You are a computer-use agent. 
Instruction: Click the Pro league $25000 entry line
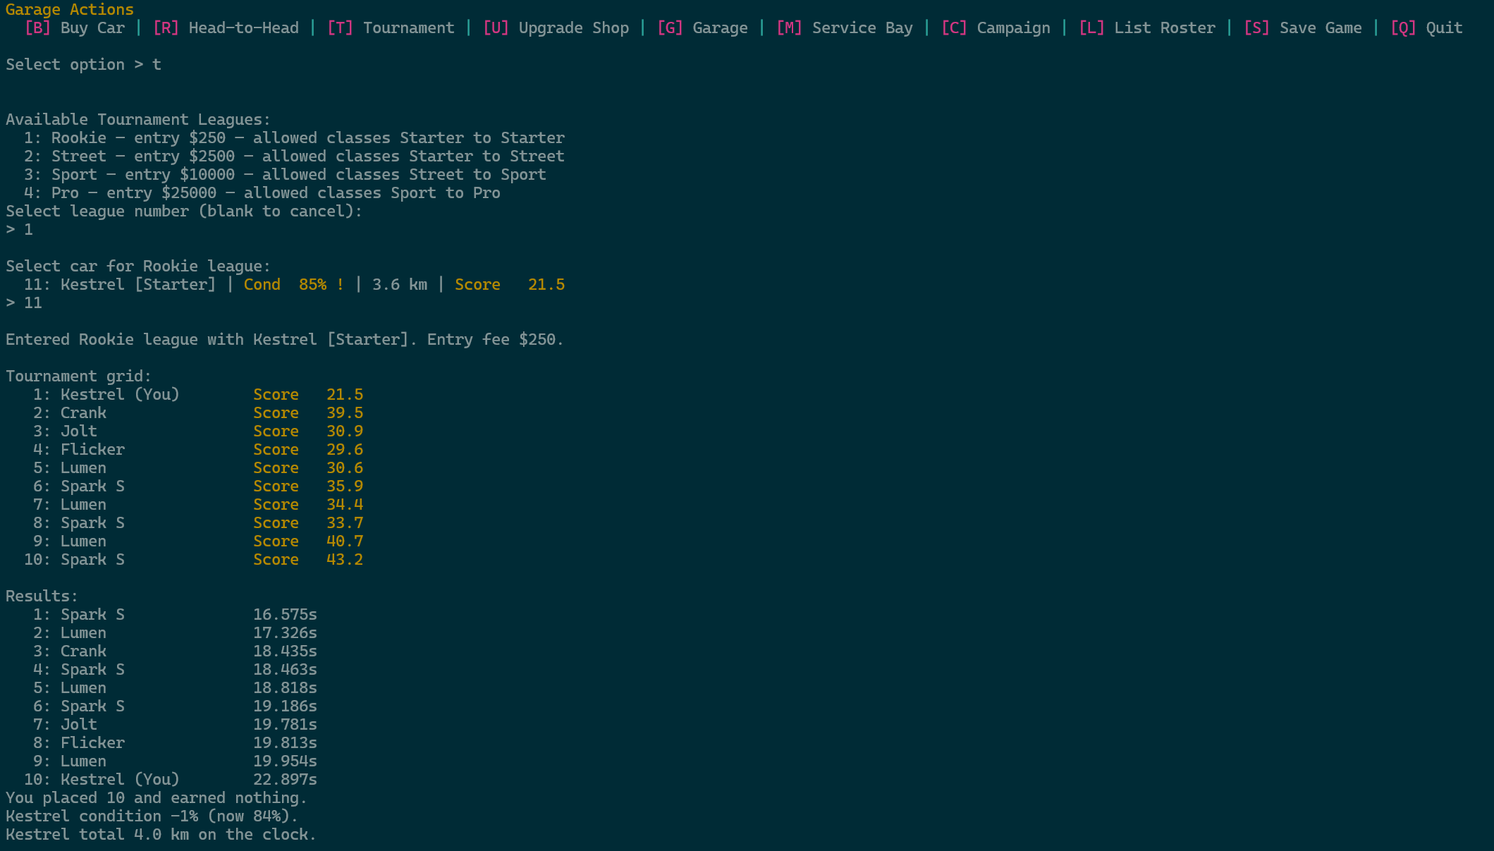point(262,193)
